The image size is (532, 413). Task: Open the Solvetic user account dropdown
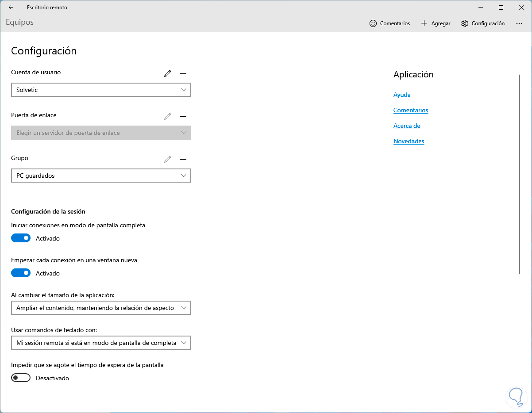pos(101,90)
